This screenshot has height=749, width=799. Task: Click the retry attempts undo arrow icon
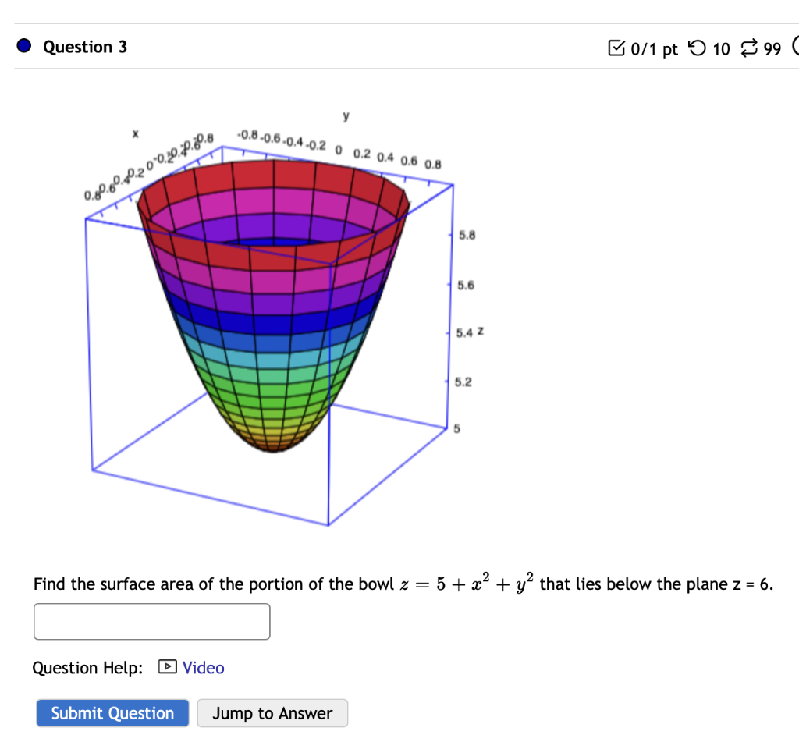pyautogui.click(x=698, y=48)
